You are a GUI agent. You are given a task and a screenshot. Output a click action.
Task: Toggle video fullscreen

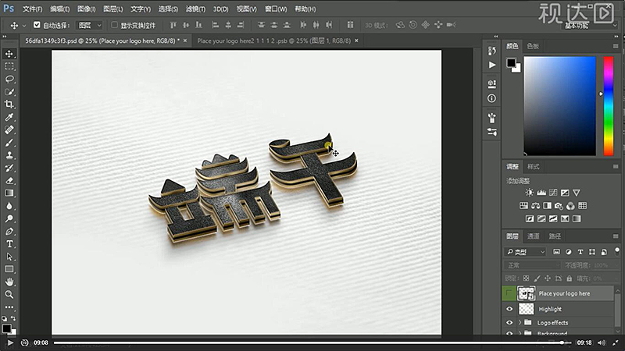click(x=616, y=342)
